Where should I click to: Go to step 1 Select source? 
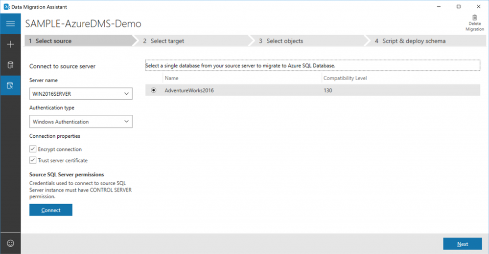[79, 41]
